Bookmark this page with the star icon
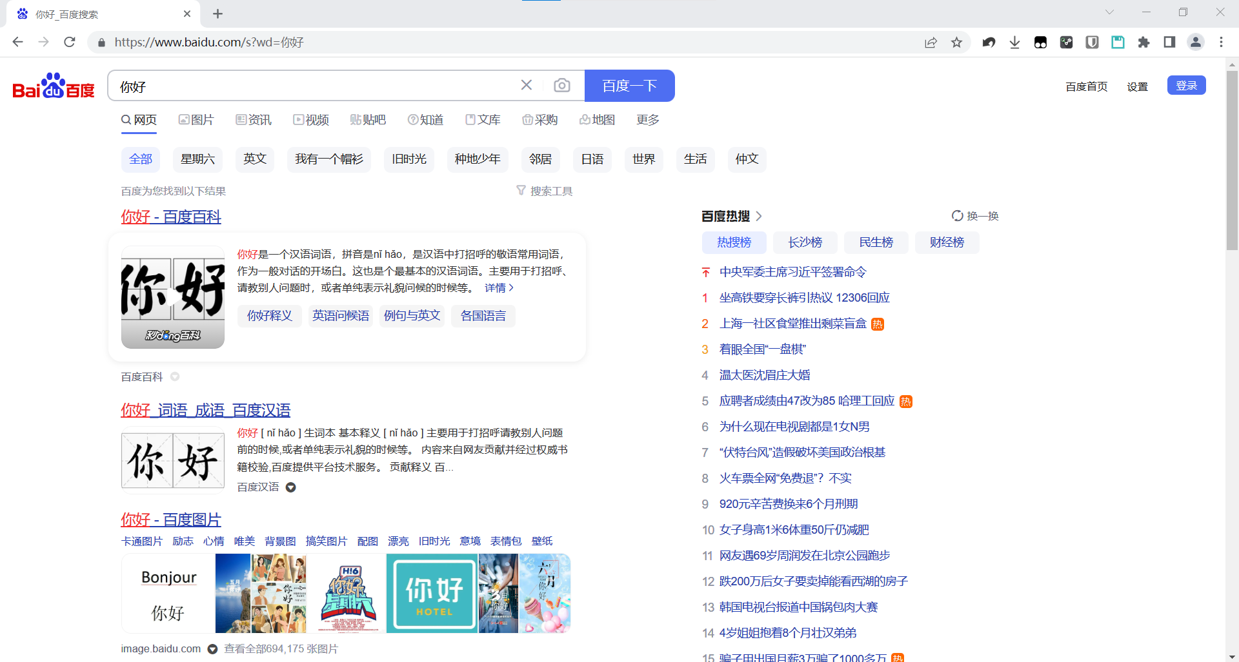This screenshot has height=662, width=1239. point(956,43)
